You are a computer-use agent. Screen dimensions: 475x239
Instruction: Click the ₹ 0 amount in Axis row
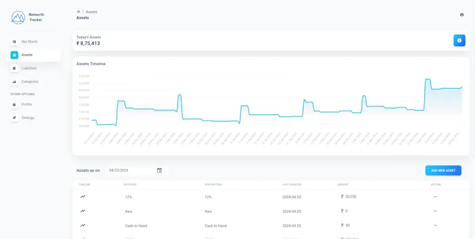coord(344,211)
